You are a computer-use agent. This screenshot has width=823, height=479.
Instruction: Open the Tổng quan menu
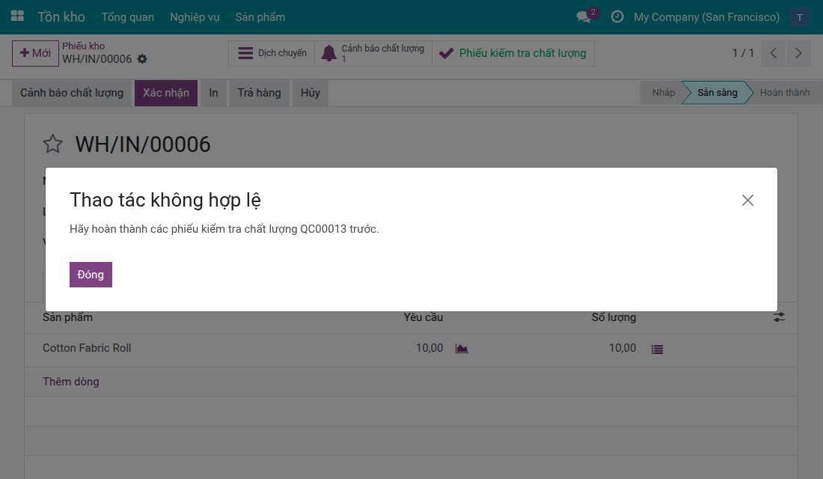pyautogui.click(x=127, y=17)
